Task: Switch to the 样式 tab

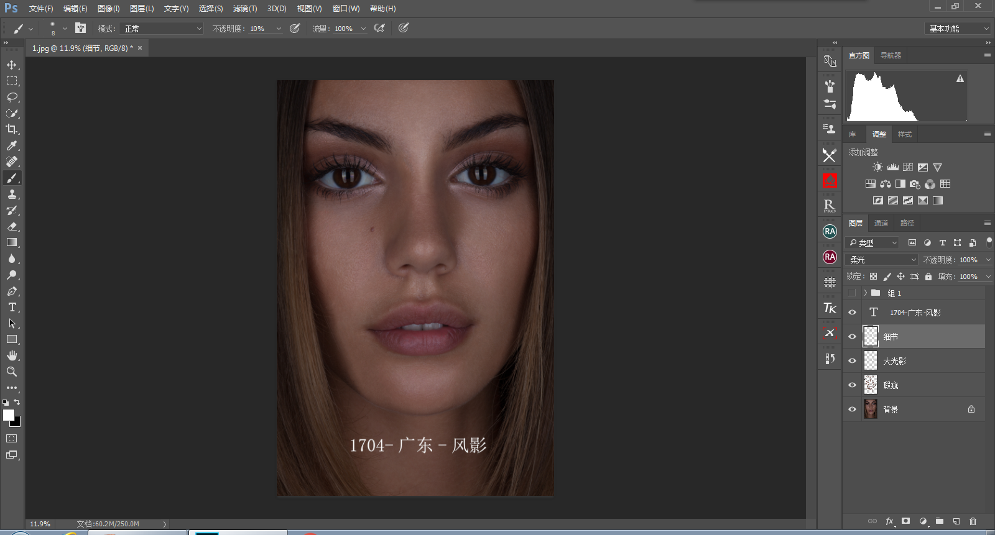Action: (905, 134)
